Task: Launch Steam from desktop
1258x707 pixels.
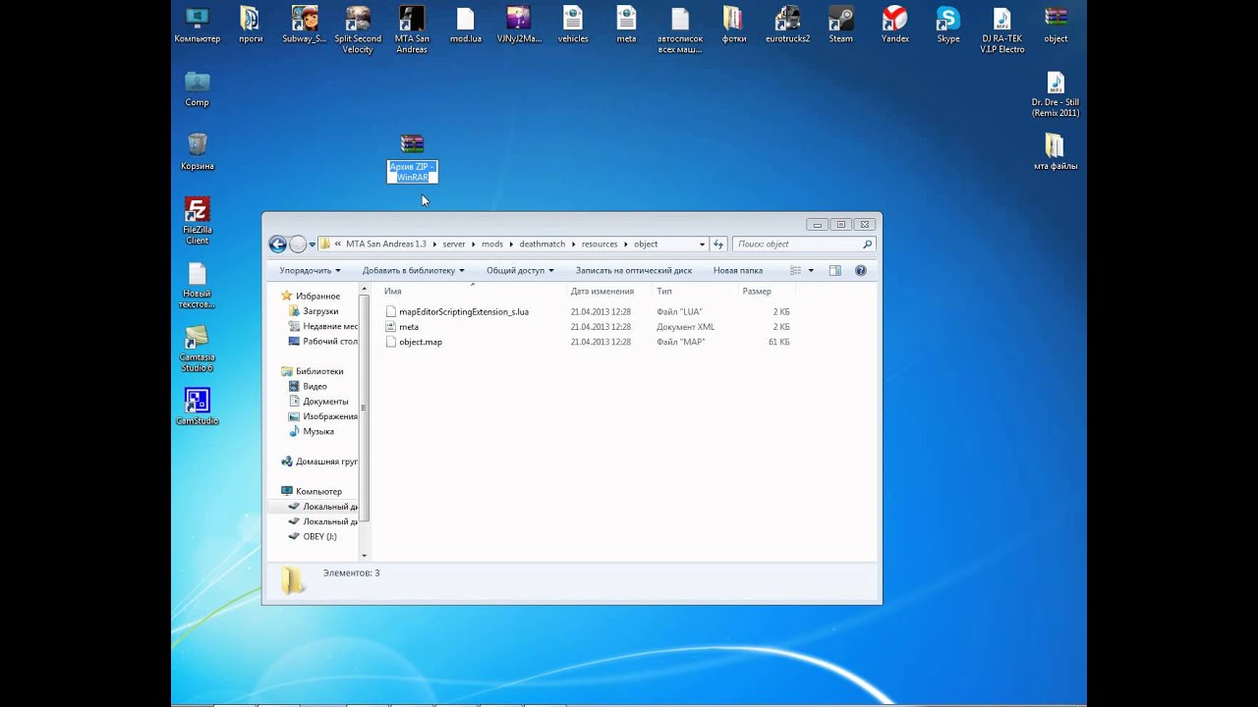Action: (x=841, y=26)
